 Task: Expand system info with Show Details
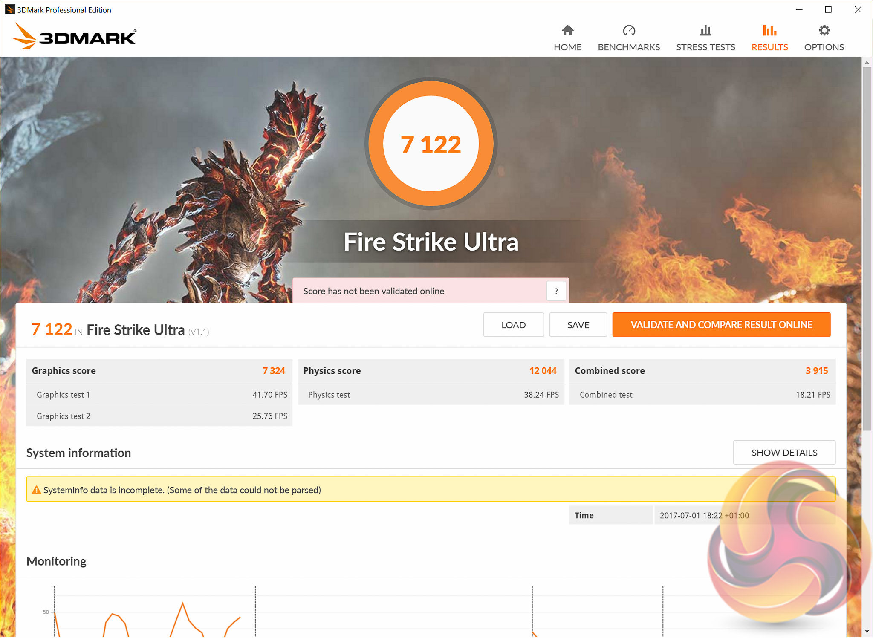[x=784, y=453]
